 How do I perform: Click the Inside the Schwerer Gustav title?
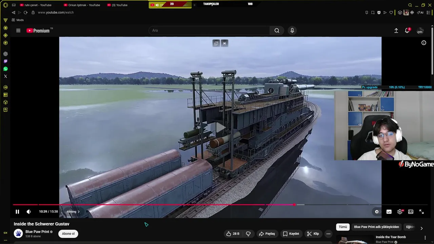[x=41, y=224]
